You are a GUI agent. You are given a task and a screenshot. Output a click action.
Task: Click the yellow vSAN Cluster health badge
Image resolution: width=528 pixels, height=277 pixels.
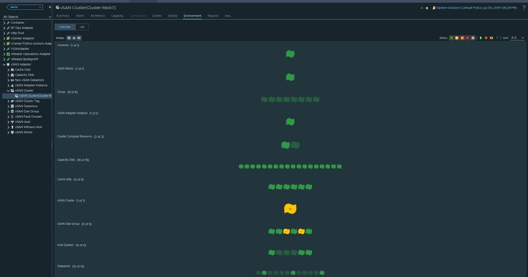coord(290,209)
